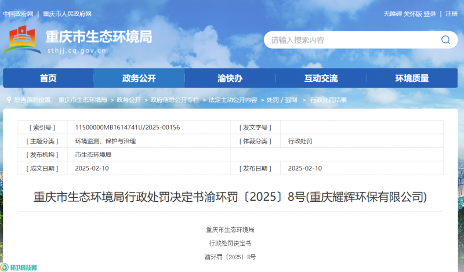Open the 重庆市人民政府网 link
Viewport: 464px width, 272px height.
point(67,14)
